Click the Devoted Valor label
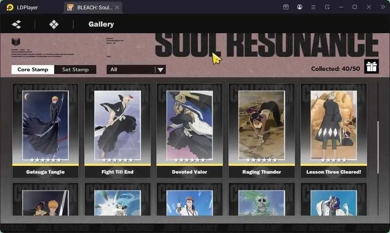 pyautogui.click(x=190, y=172)
